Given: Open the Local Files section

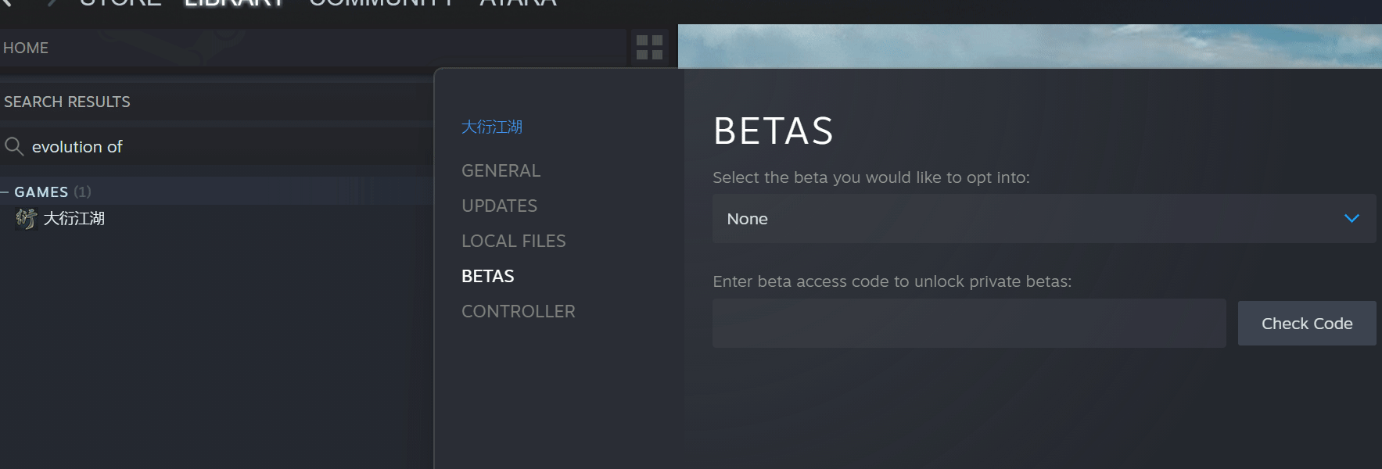Looking at the screenshot, I should pyautogui.click(x=513, y=241).
